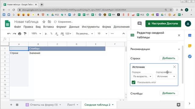Open the Google Sheets home icon
The height and width of the screenshot is (109, 195).
point(7,24)
